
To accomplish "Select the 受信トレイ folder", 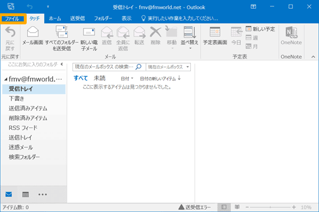I will pyautogui.click(x=34, y=89).
